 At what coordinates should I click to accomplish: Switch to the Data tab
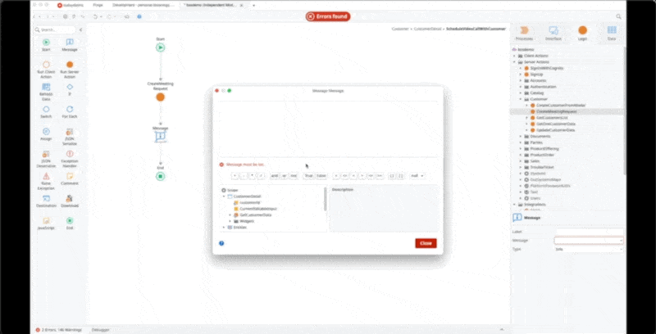[611, 33]
